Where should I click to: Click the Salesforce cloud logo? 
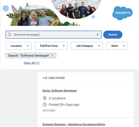point(123,13)
